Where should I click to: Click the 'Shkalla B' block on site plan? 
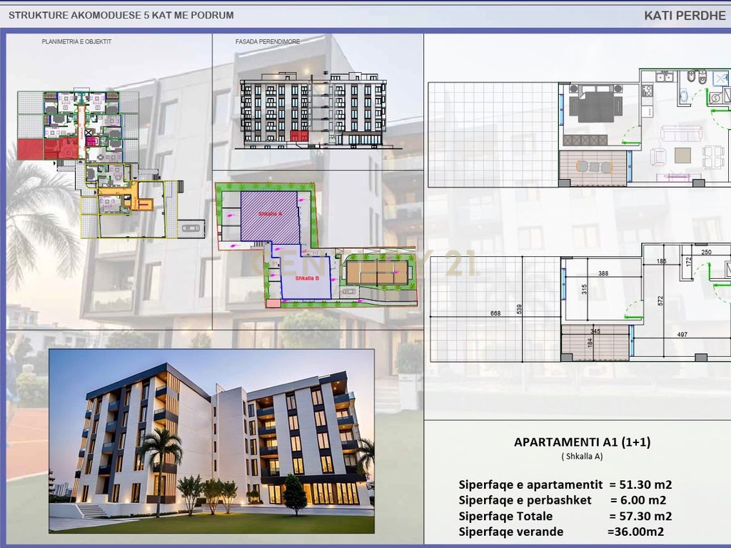(307, 278)
